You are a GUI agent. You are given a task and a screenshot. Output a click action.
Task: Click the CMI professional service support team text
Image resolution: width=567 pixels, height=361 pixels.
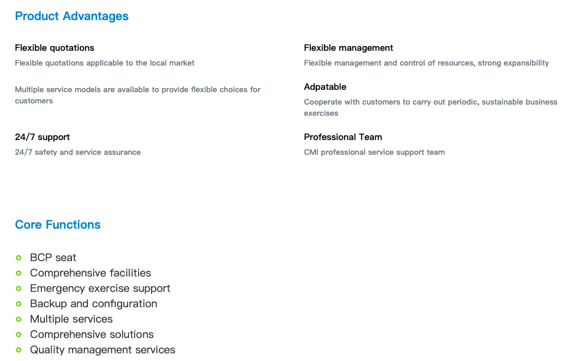(x=374, y=152)
